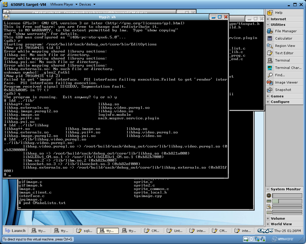
Task: Click the CPU usage bar in System Monitor
Action: (x=287, y=196)
